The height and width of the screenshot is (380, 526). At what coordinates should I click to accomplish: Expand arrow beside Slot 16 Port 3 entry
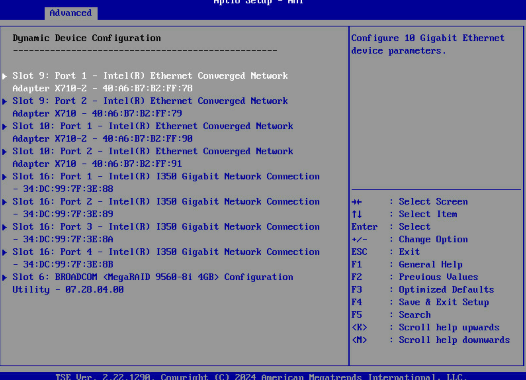click(5, 227)
